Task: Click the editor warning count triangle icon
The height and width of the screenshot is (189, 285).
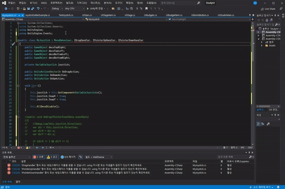Action: pos(27,148)
